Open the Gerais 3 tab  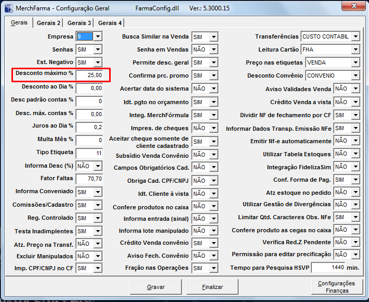tap(80, 23)
